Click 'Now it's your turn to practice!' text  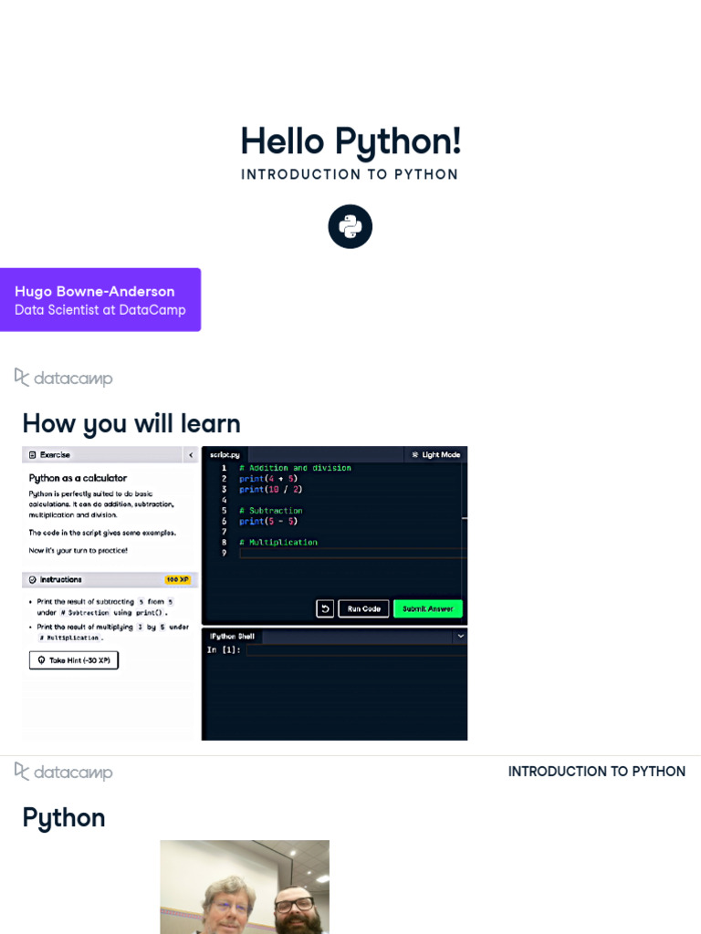click(x=78, y=550)
